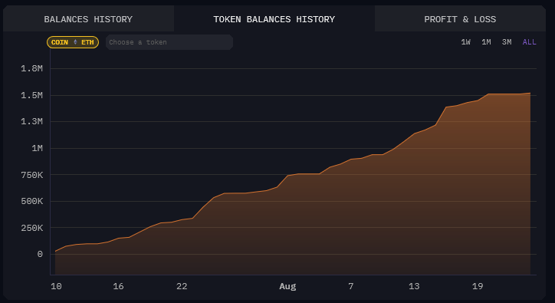555x303 pixels.
Task: Click the chart line's starting point near 10
Action: click(x=55, y=252)
